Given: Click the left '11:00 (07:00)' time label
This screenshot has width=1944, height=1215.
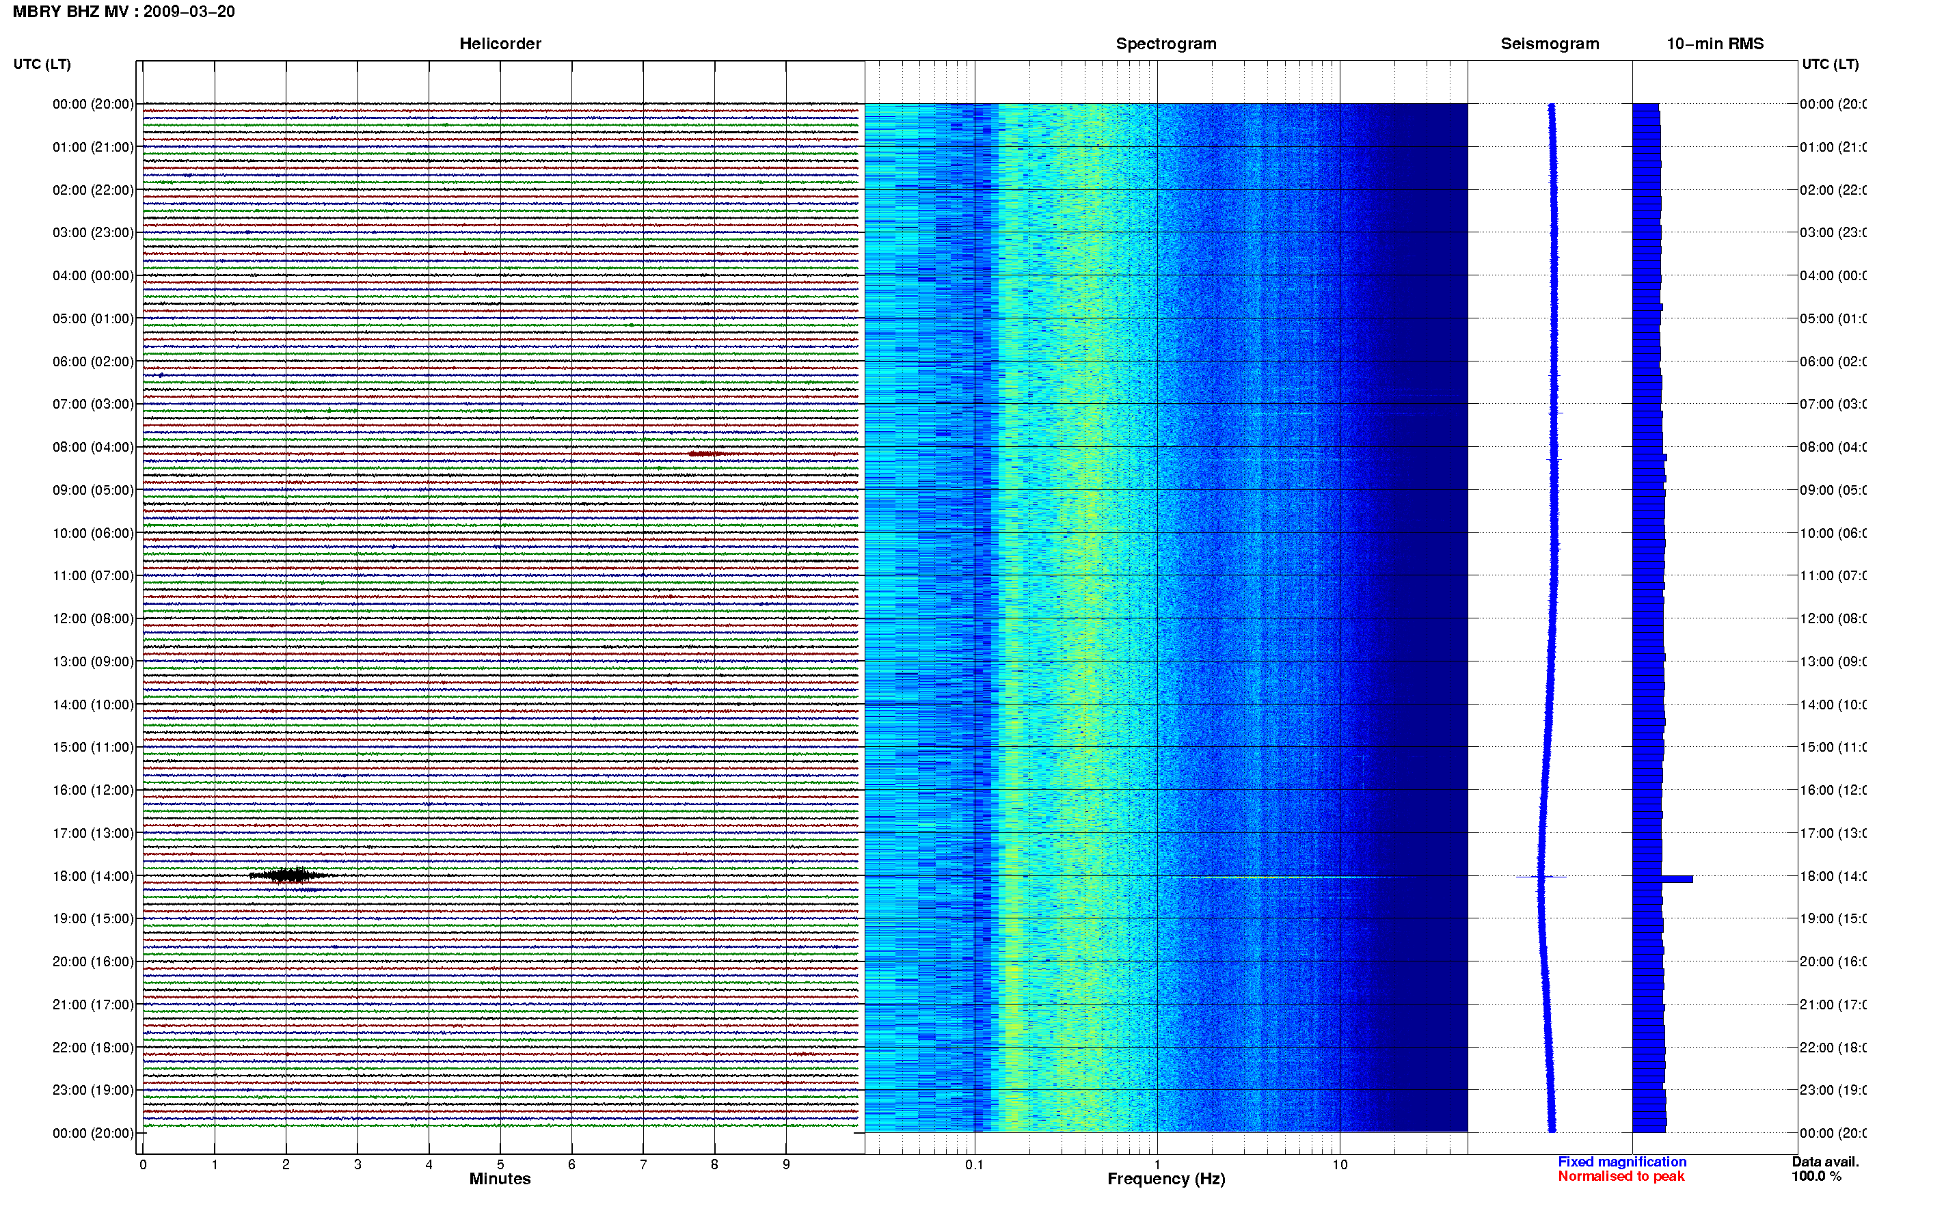Looking at the screenshot, I should 93,575.
